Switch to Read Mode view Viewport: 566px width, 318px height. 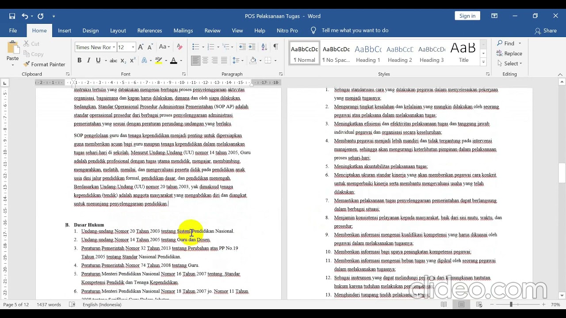pos(444,305)
